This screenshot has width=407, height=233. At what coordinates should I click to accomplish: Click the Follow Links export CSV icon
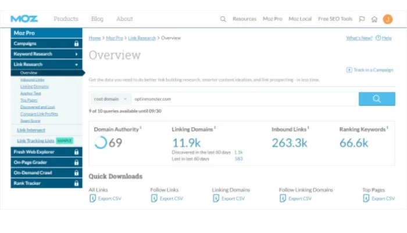click(x=154, y=199)
